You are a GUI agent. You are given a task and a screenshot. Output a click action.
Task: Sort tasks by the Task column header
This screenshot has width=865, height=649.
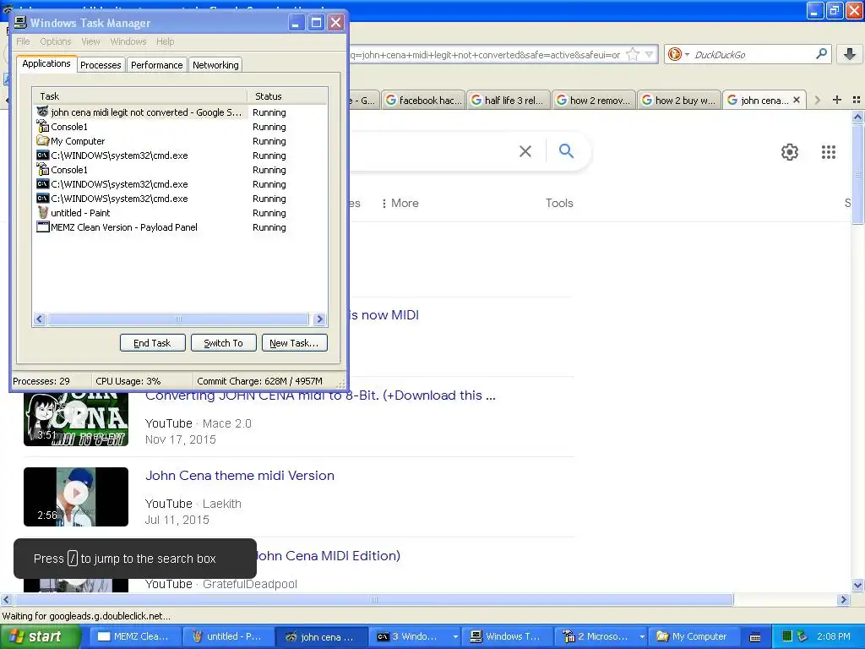point(139,96)
